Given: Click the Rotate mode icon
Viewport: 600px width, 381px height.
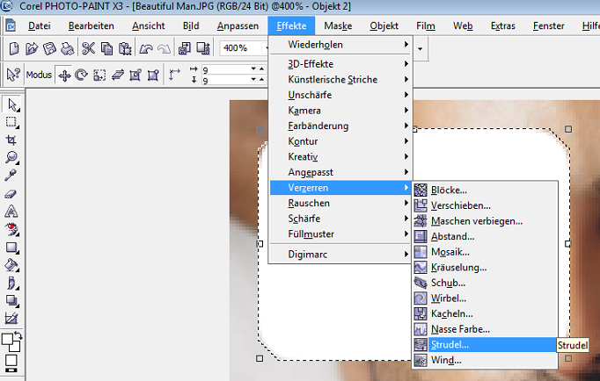Looking at the screenshot, I should coord(81,75).
